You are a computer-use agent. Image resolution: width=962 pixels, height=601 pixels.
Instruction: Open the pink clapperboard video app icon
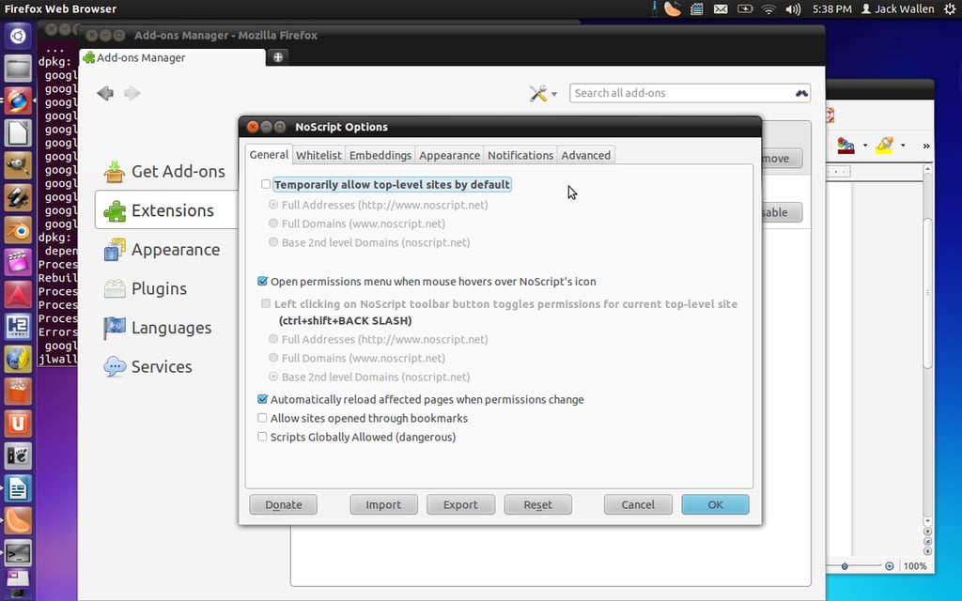pos(18,263)
